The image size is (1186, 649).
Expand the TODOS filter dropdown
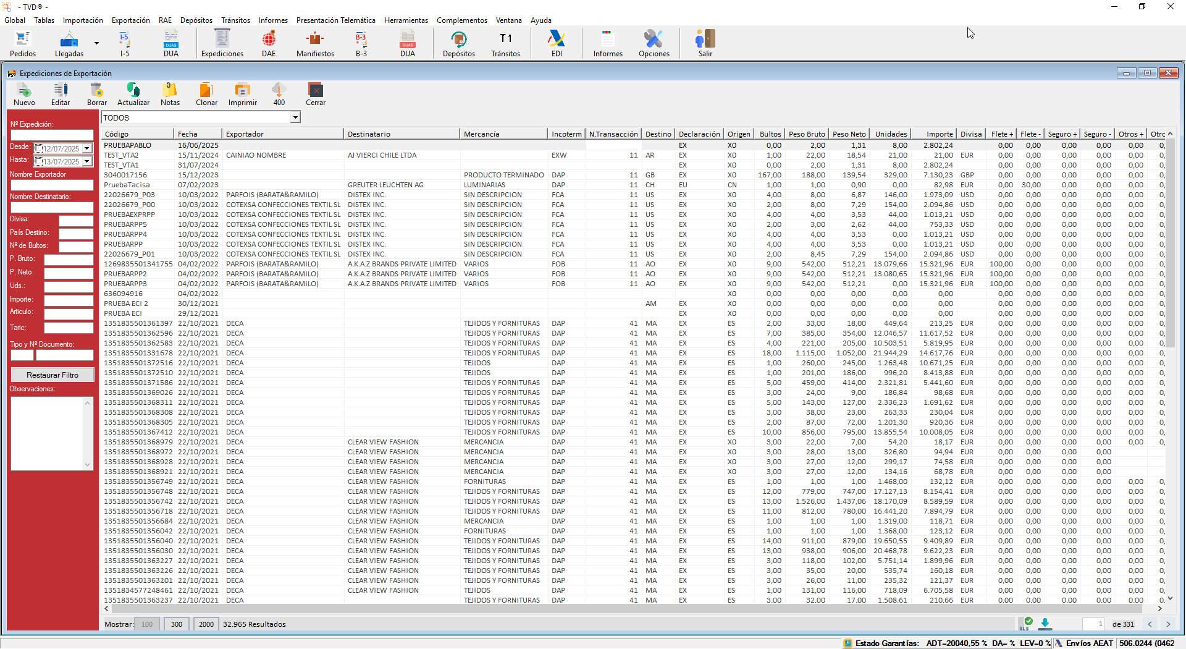click(295, 117)
